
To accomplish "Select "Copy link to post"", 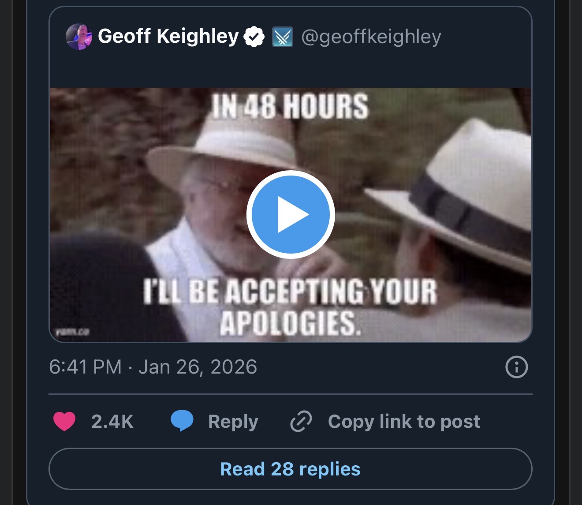I will [403, 422].
